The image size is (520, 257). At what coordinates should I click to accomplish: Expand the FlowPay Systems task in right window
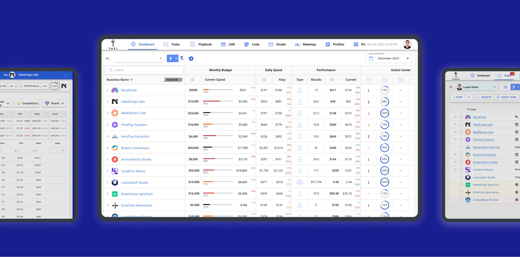[x=455, y=139]
